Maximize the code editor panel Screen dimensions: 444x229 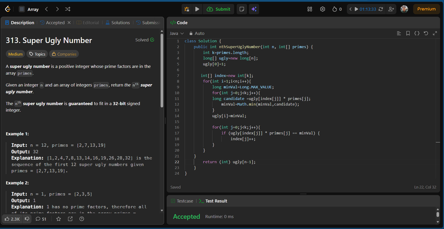pos(434,34)
